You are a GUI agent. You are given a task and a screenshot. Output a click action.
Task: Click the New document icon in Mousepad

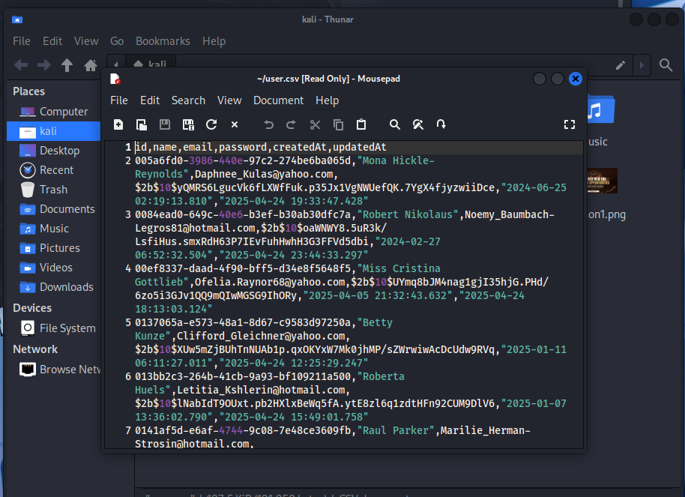pos(118,124)
